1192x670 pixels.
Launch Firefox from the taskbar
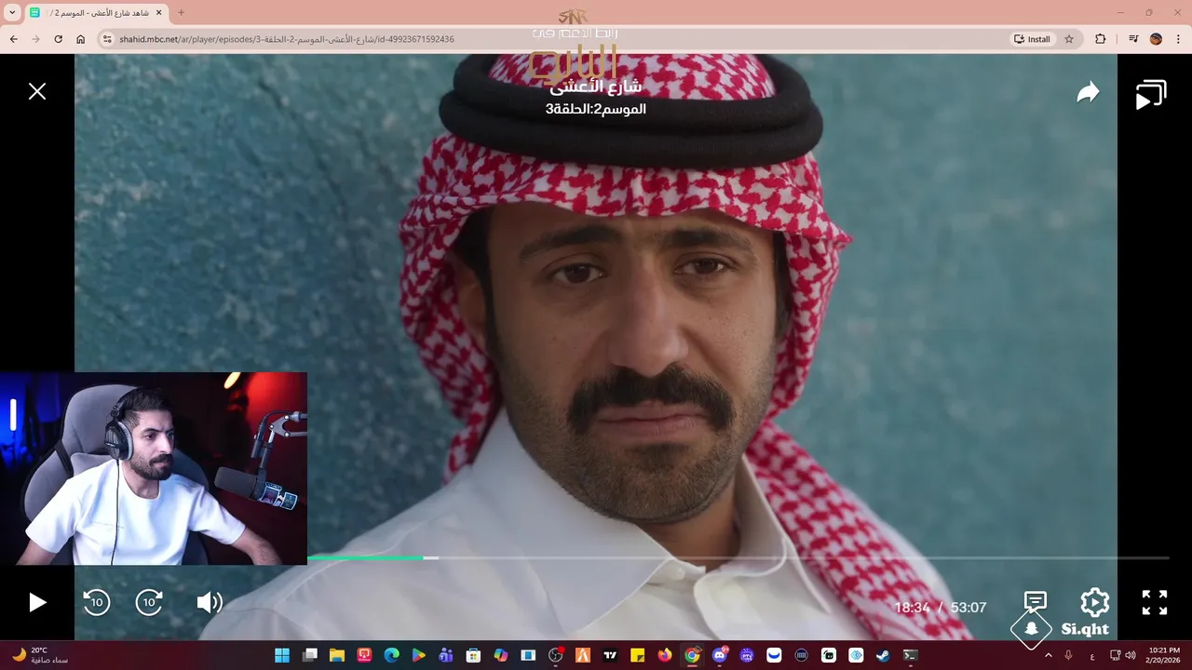coord(664,655)
